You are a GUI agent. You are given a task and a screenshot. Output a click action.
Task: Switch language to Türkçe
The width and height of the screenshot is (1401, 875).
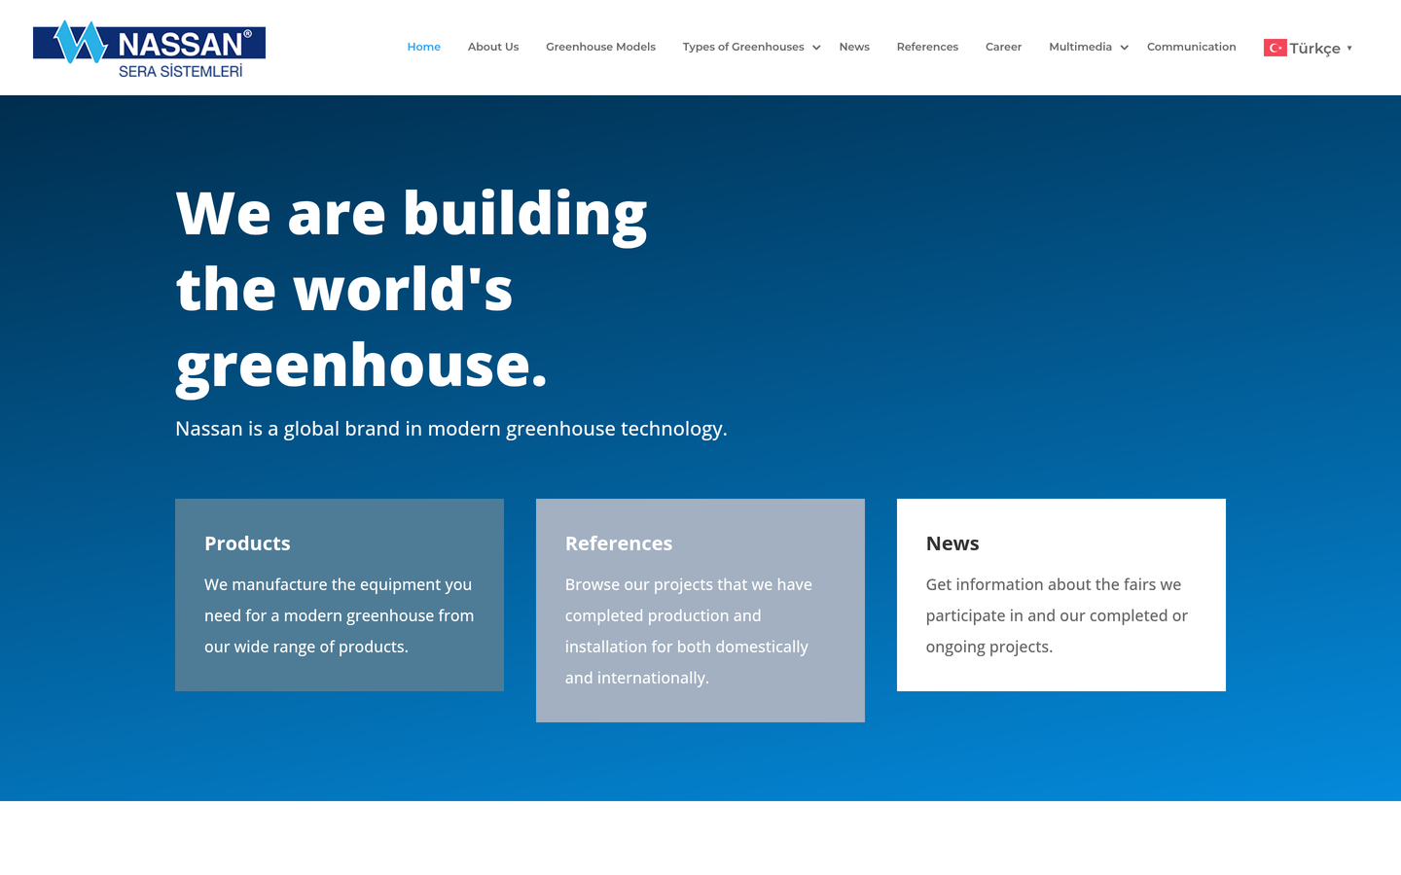(x=1314, y=49)
